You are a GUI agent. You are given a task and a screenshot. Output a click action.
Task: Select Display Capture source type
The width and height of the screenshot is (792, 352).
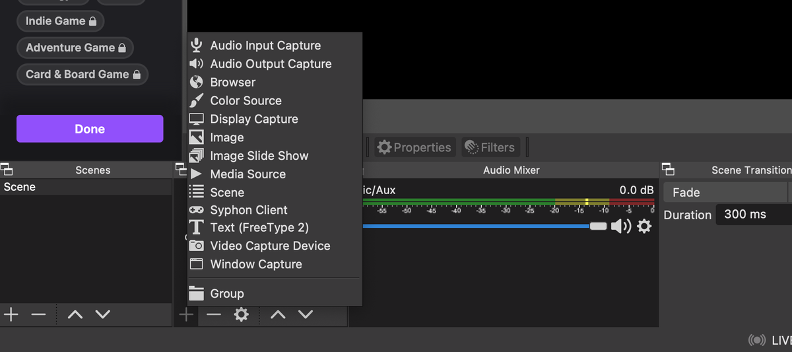pos(254,119)
